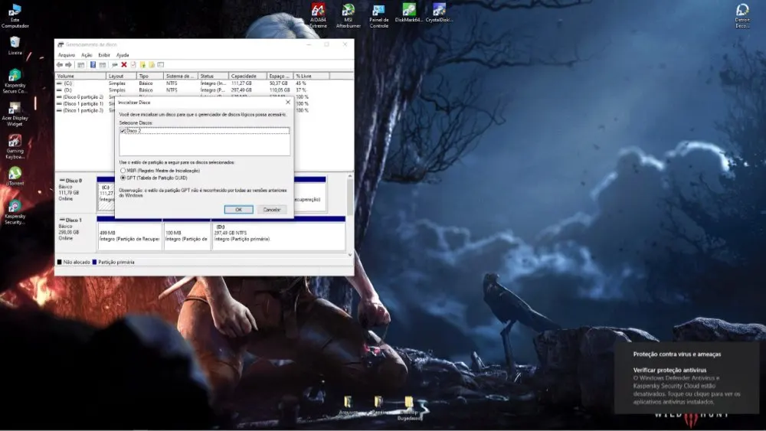
Task: Select the (Disco 1 partição 1) row
Action: pos(83,103)
